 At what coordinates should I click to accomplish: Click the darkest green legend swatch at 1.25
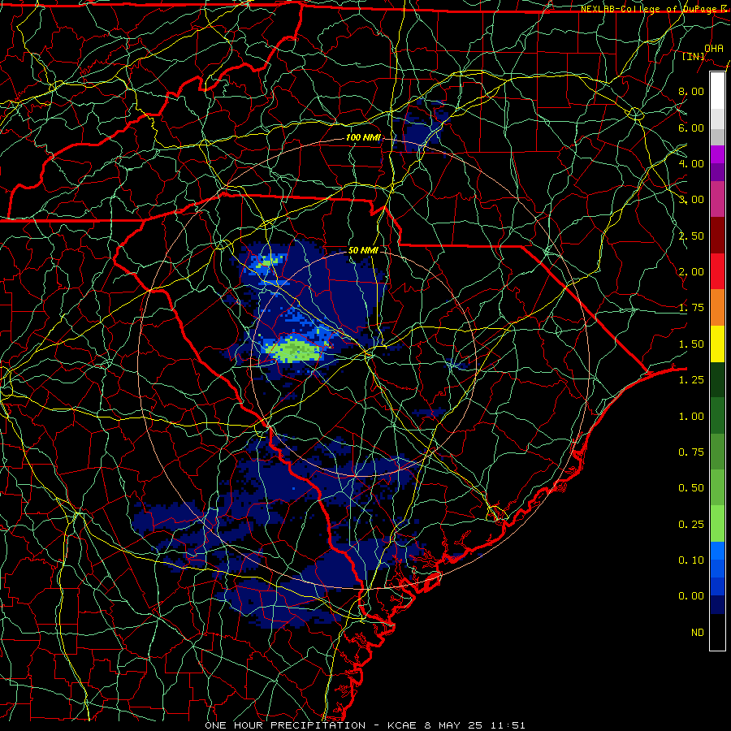pos(717,379)
